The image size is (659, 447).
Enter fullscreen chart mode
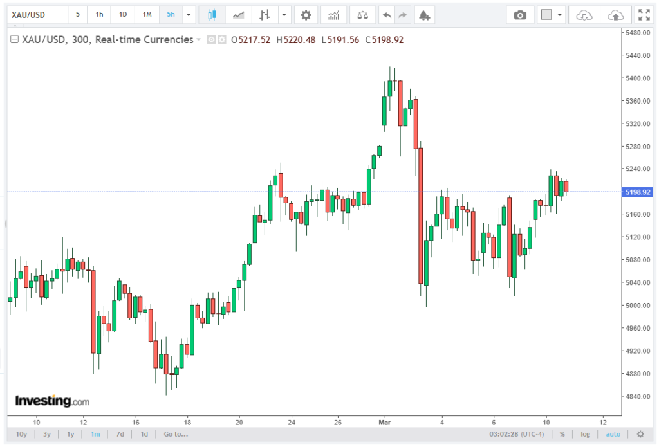[643, 15]
